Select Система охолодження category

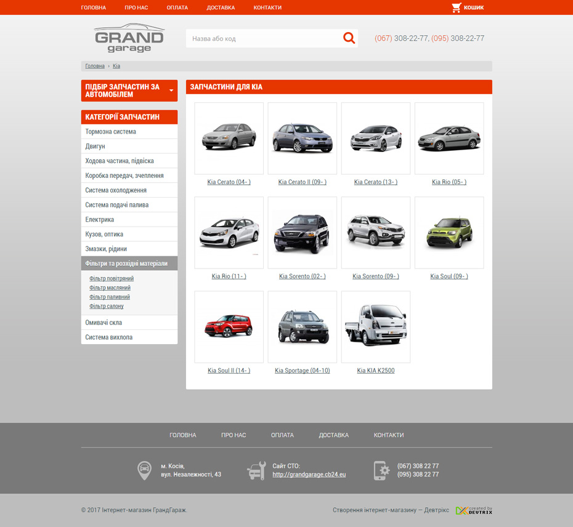click(129, 190)
